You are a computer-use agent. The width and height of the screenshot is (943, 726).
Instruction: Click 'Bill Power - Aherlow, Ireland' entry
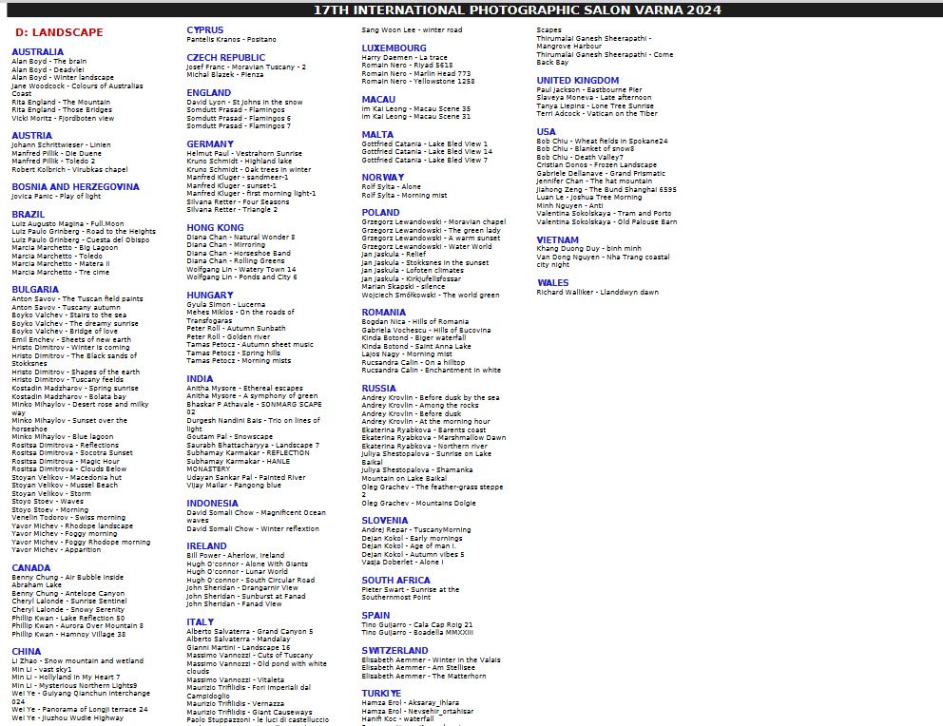click(236, 555)
